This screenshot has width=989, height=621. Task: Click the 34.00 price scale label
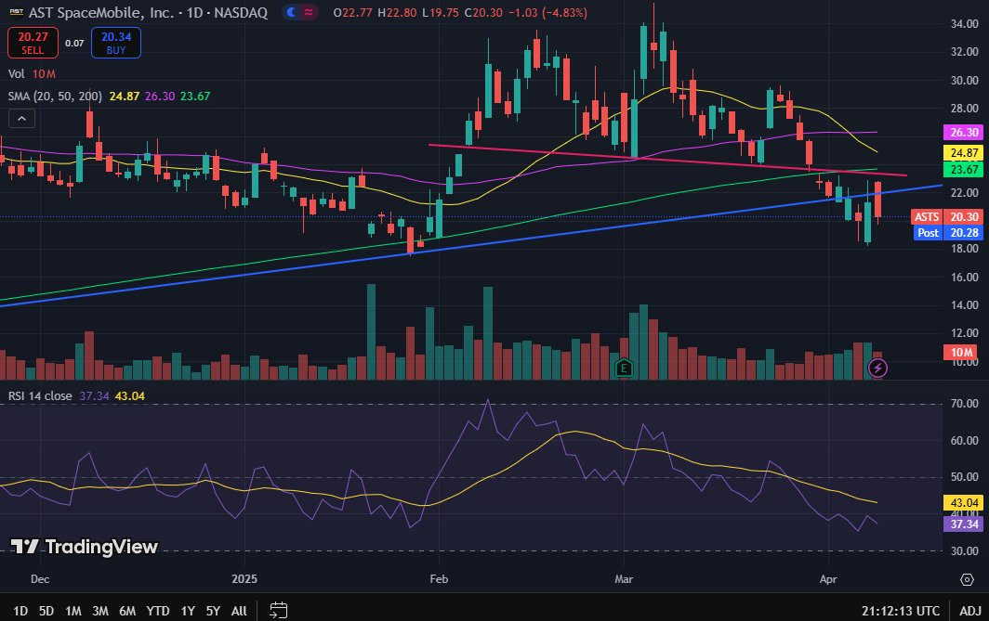tap(965, 24)
